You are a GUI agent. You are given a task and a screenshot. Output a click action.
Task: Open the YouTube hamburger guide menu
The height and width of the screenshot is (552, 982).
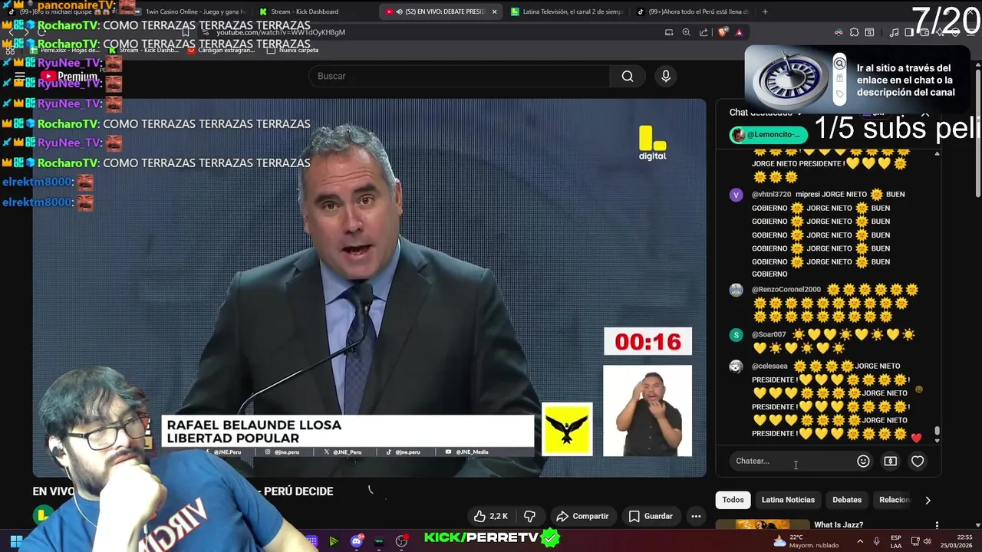[x=20, y=76]
